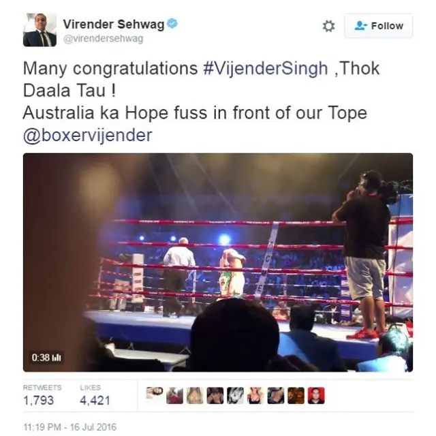Open the fifth black-and-white liker avatar
This screenshot has width=436, height=436.
pyautogui.click(x=235, y=395)
